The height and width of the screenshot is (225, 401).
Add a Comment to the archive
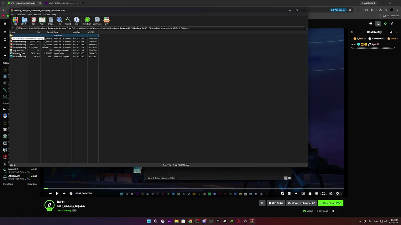(97, 21)
